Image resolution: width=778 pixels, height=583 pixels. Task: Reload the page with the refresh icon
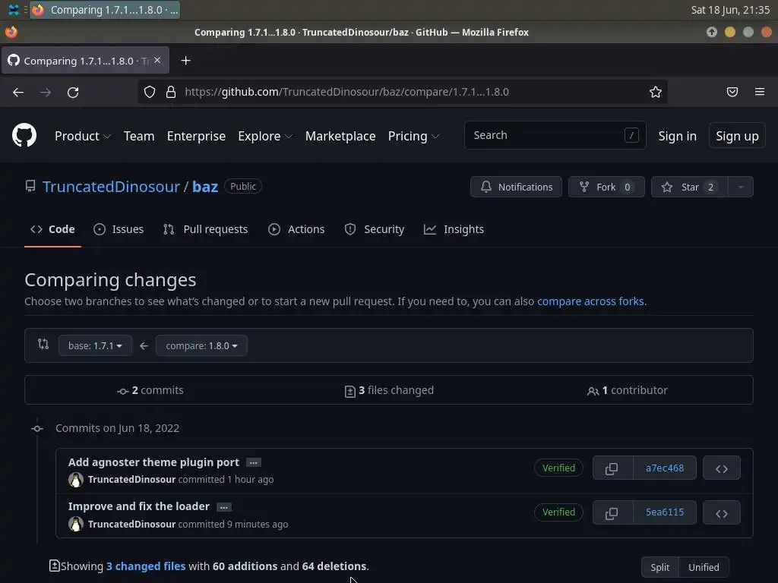click(x=73, y=92)
